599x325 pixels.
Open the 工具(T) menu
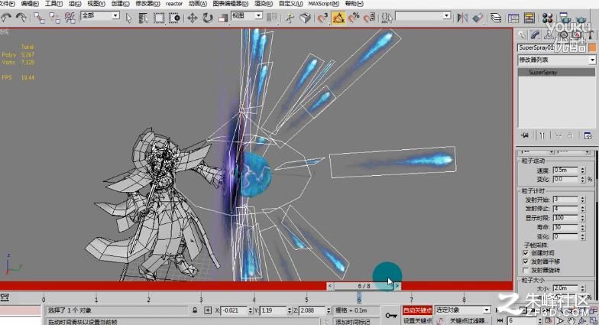coord(53,3)
